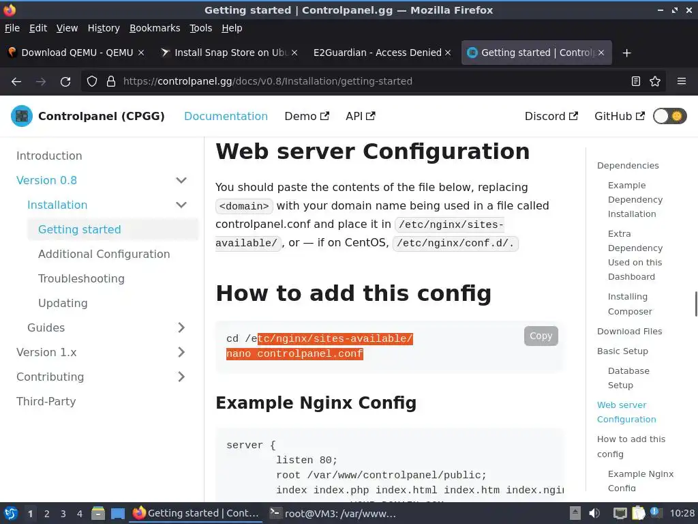
Task: Open the volume control tray icon
Action: click(594, 513)
